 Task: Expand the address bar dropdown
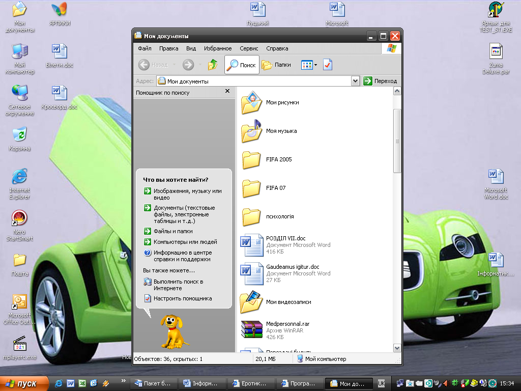(355, 81)
